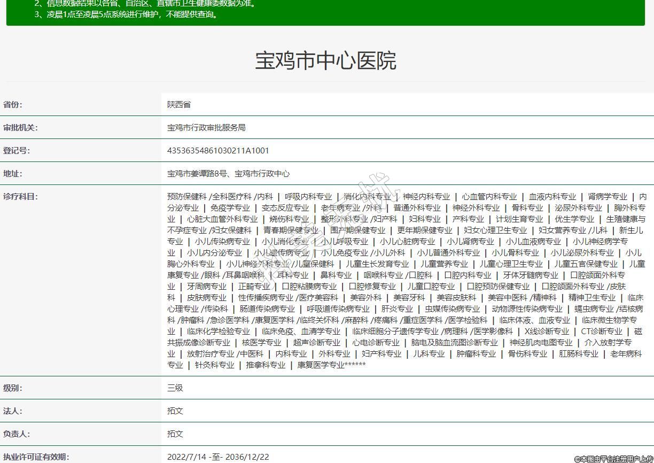Select registration number 43536354861030211A1001
Image resolution: width=654 pixels, height=463 pixels.
(x=218, y=151)
